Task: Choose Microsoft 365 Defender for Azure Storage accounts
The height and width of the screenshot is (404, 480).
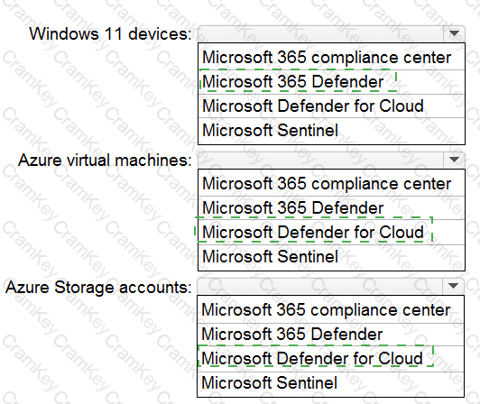Action: click(330, 335)
